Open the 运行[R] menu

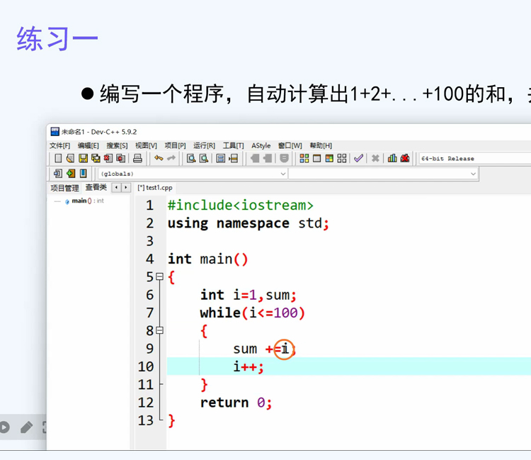point(204,145)
